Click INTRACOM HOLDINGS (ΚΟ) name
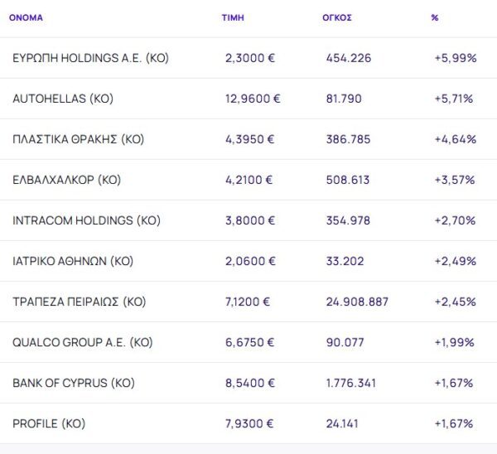The width and height of the screenshot is (497, 454). click(85, 220)
